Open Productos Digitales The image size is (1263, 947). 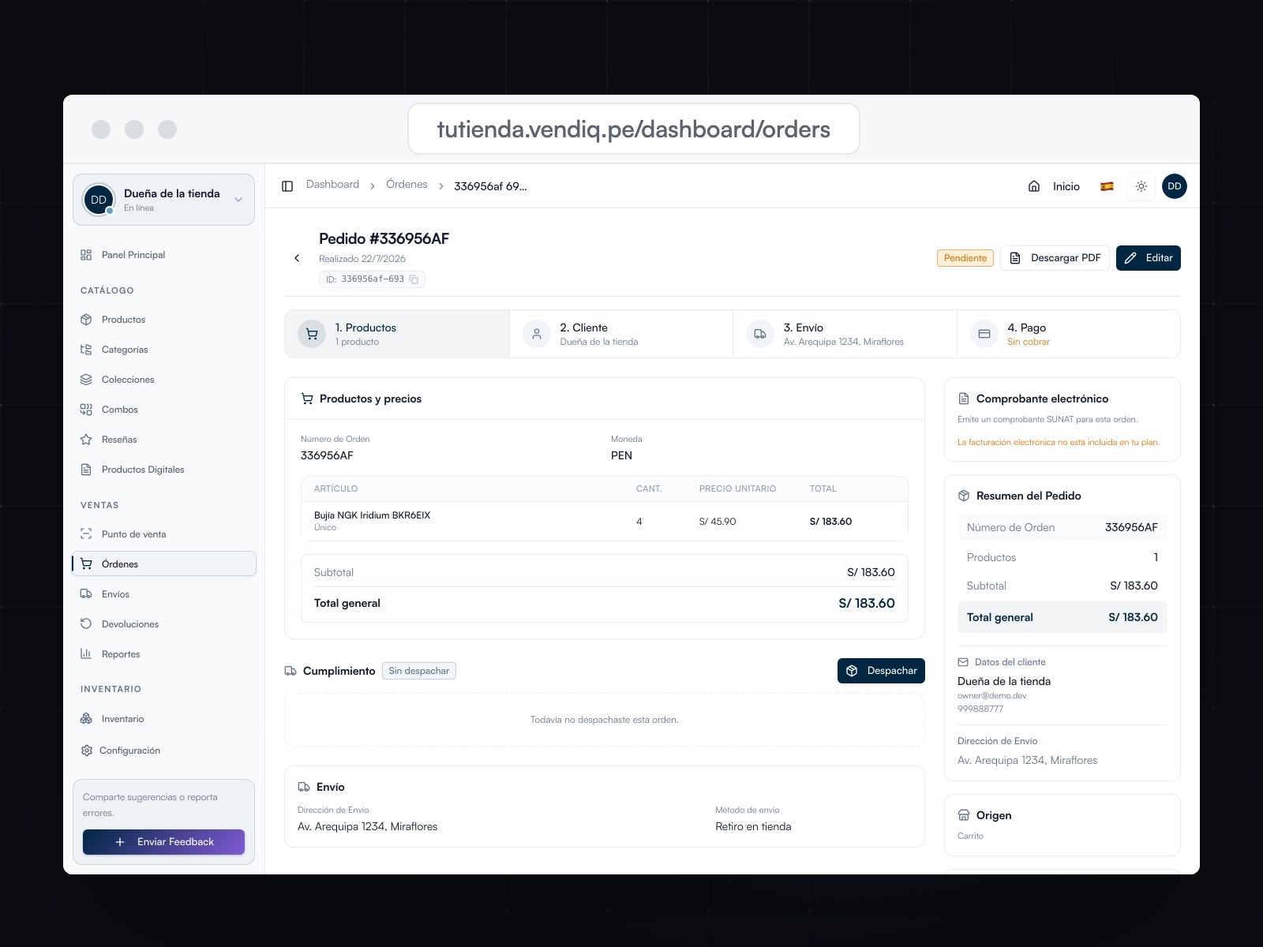coord(164,470)
